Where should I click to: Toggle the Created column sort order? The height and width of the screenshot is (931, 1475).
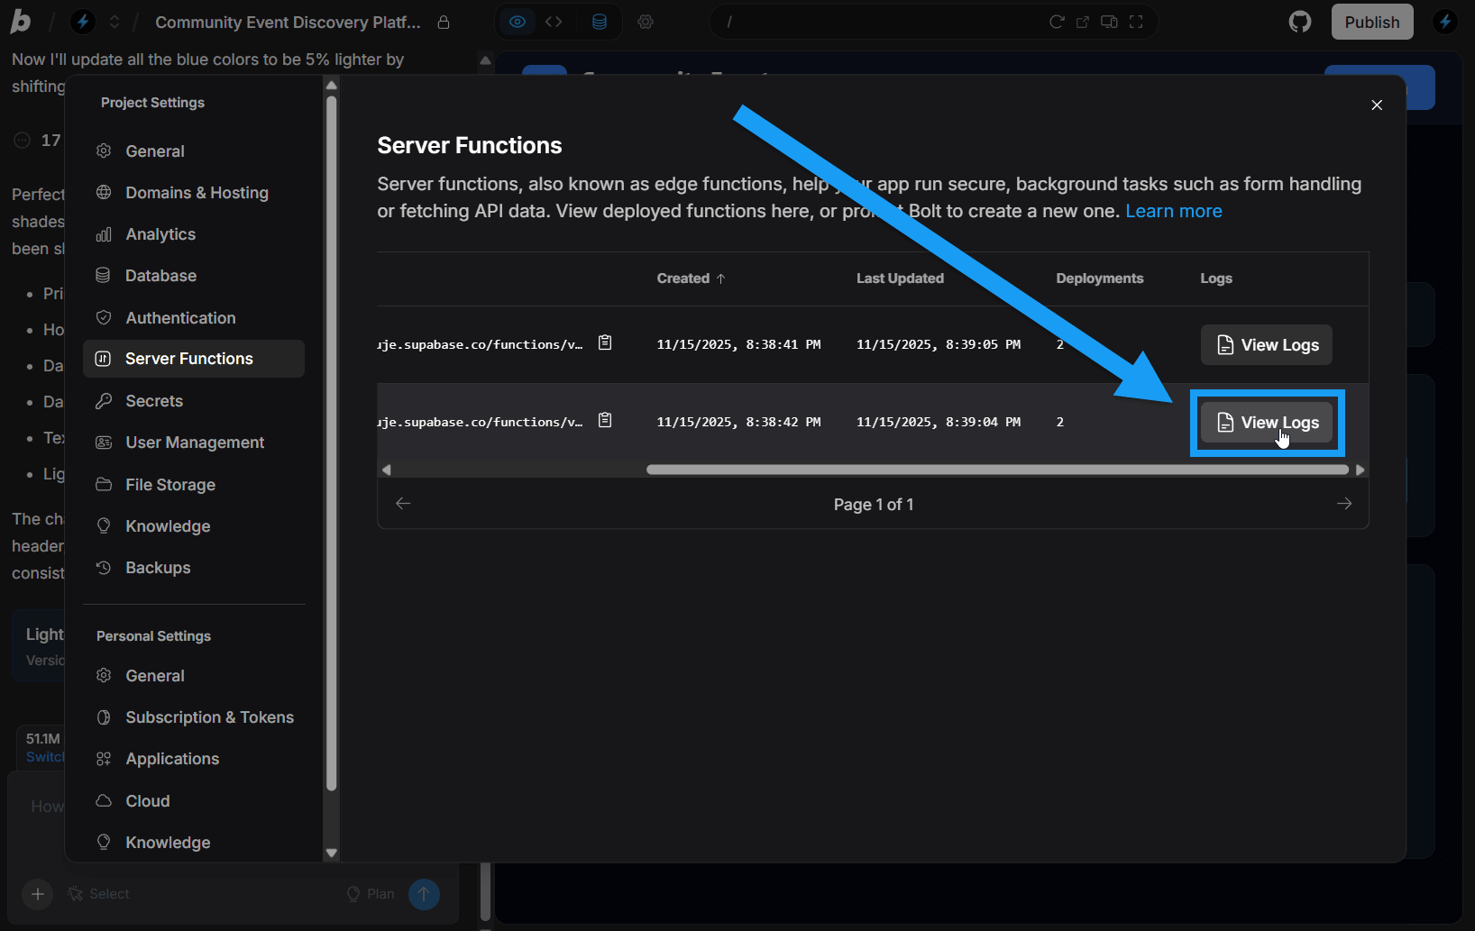691,278
